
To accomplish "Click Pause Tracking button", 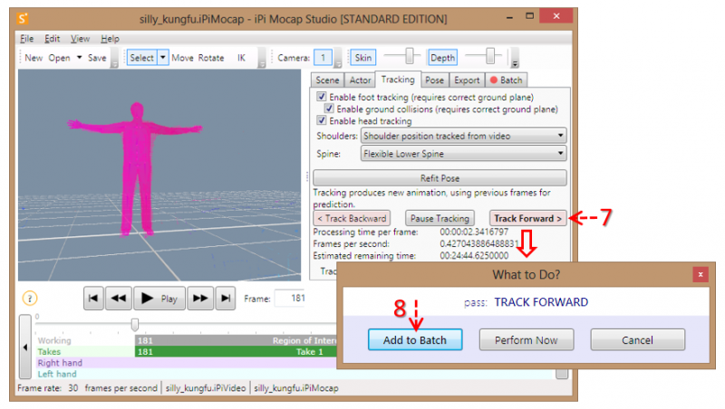I will tap(440, 218).
